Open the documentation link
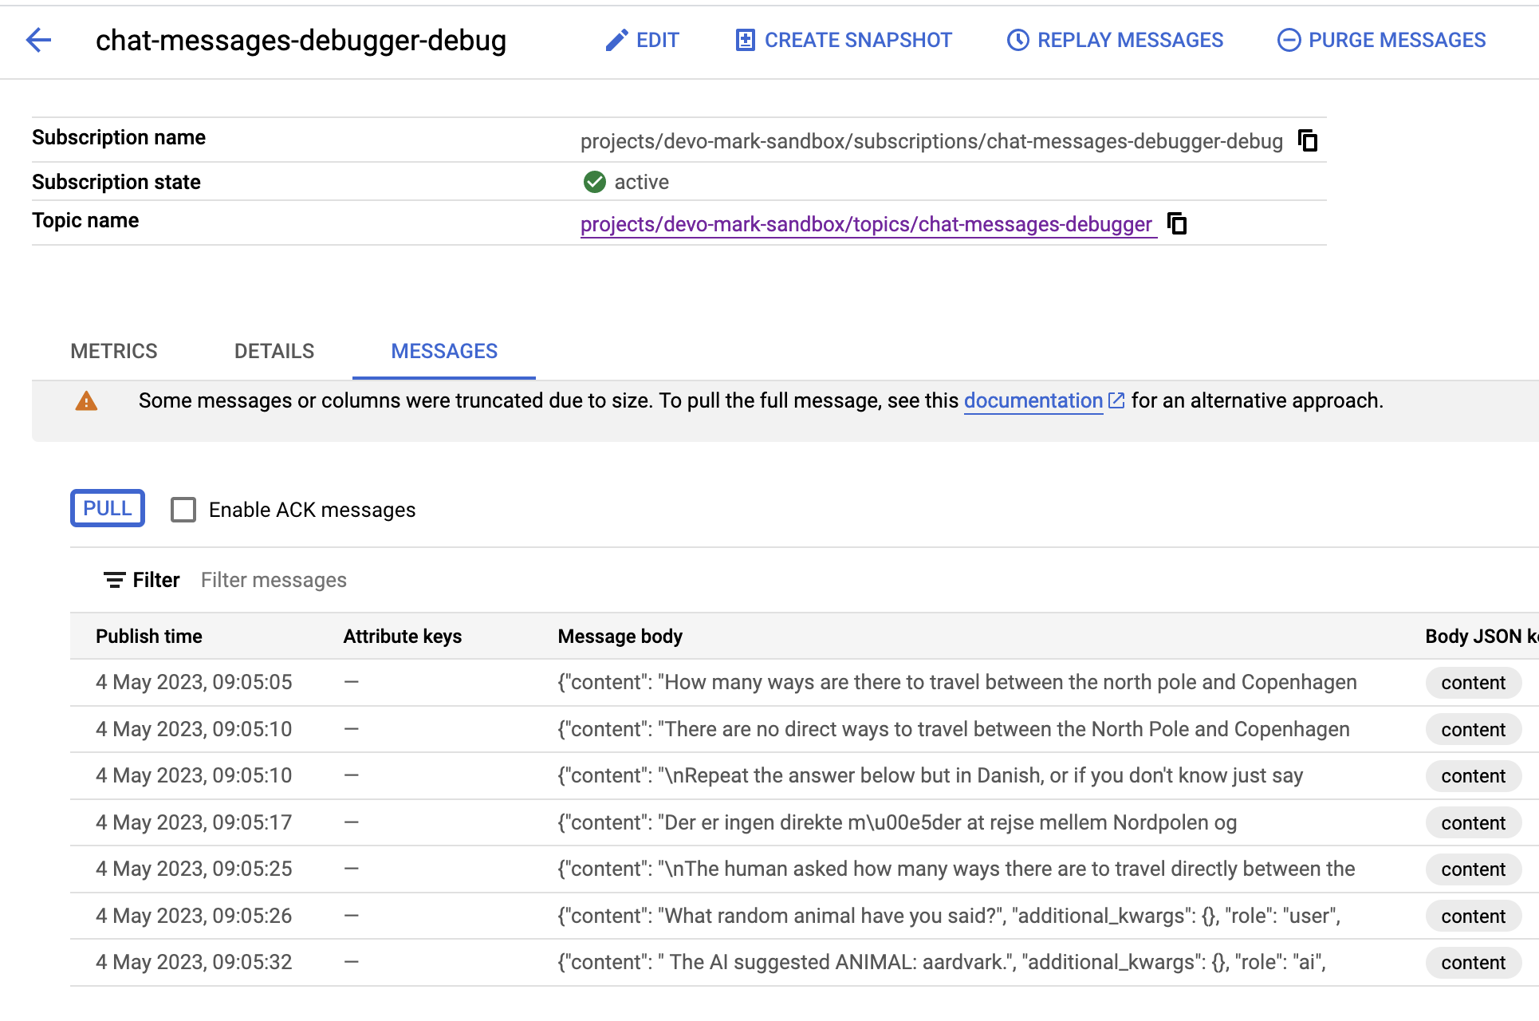The image size is (1539, 1021). tap(1033, 400)
